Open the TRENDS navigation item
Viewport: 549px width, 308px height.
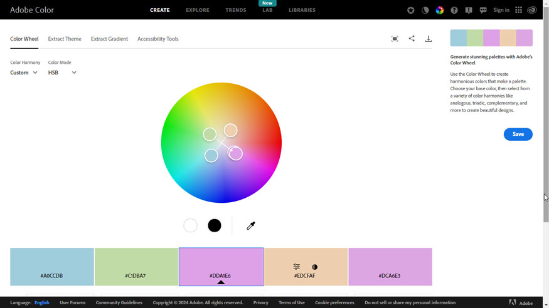[x=236, y=10]
